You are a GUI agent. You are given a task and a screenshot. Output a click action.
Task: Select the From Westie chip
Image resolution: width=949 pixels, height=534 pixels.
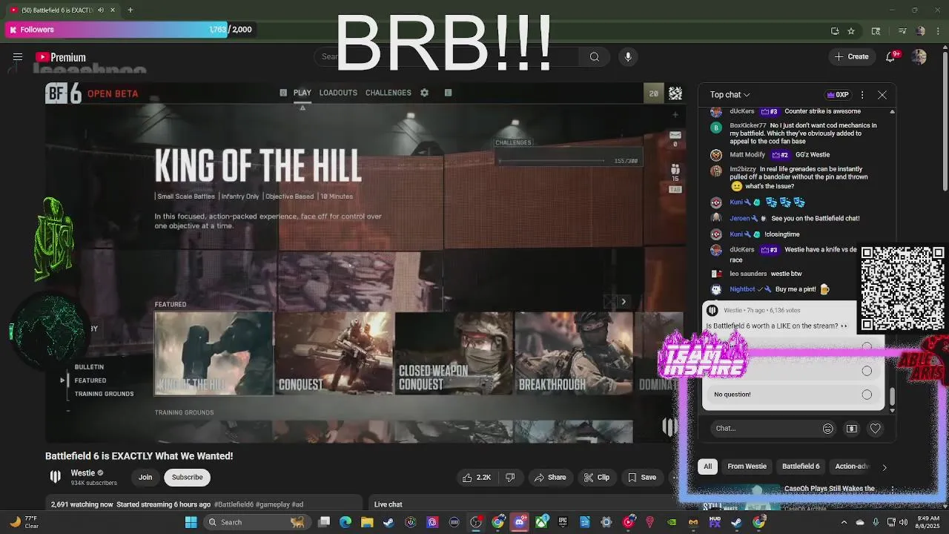[x=747, y=467]
